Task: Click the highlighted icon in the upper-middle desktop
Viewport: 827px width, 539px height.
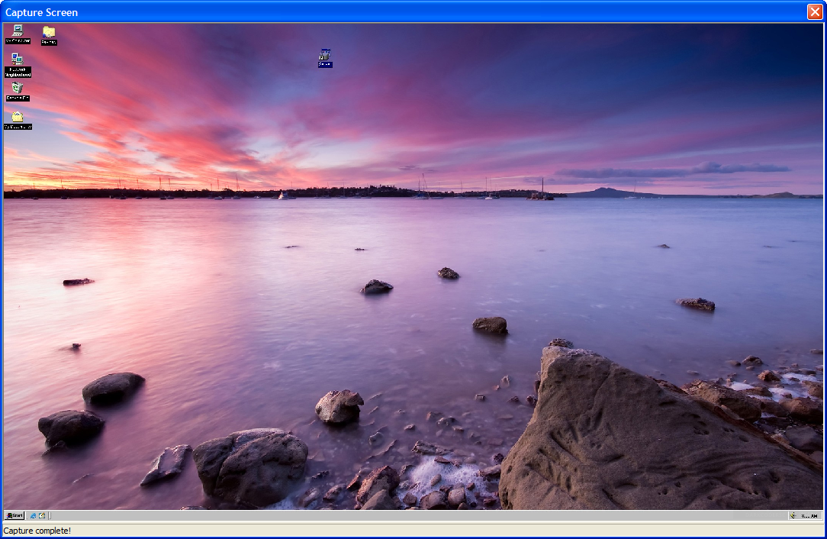Action: 325,57
